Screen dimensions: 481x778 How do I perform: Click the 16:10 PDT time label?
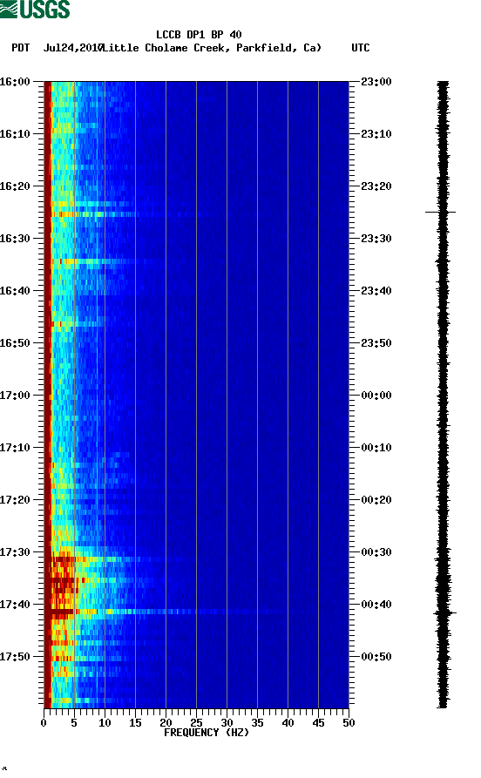point(15,134)
